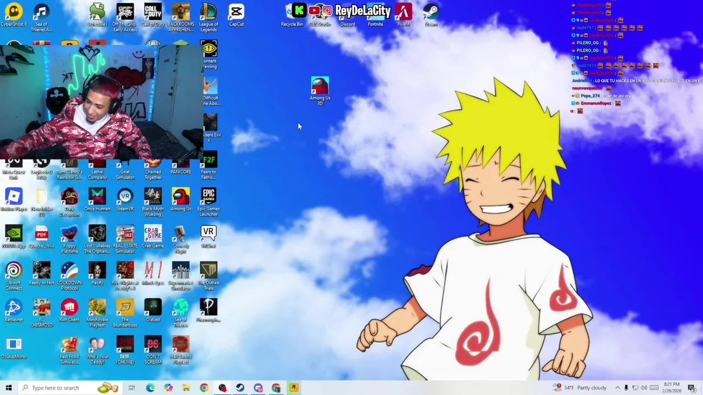This screenshot has height=395, width=703.
Task: Select the Once Human icon
Action: (x=97, y=200)
